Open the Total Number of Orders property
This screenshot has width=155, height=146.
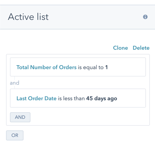[x=46, y=67]
